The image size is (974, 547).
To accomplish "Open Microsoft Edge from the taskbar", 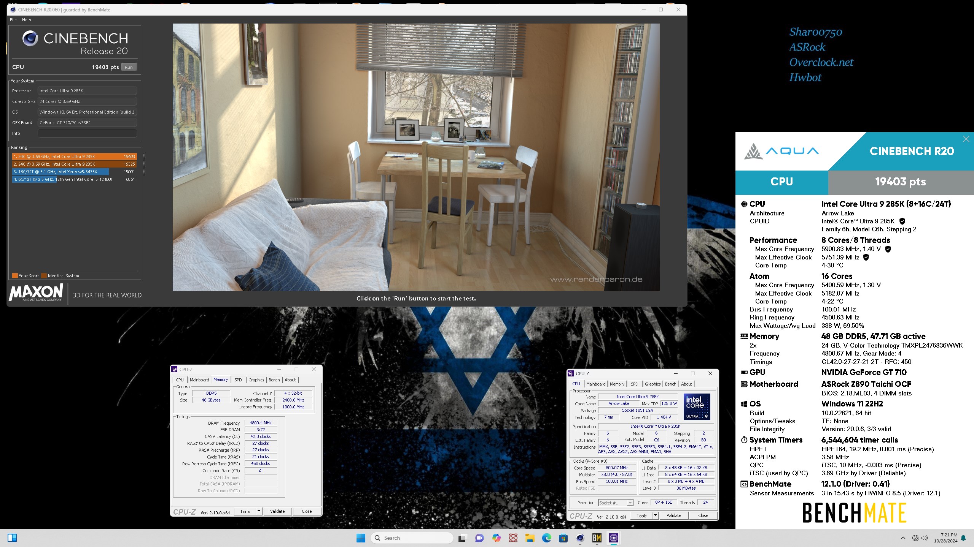I will click(546, 538).
